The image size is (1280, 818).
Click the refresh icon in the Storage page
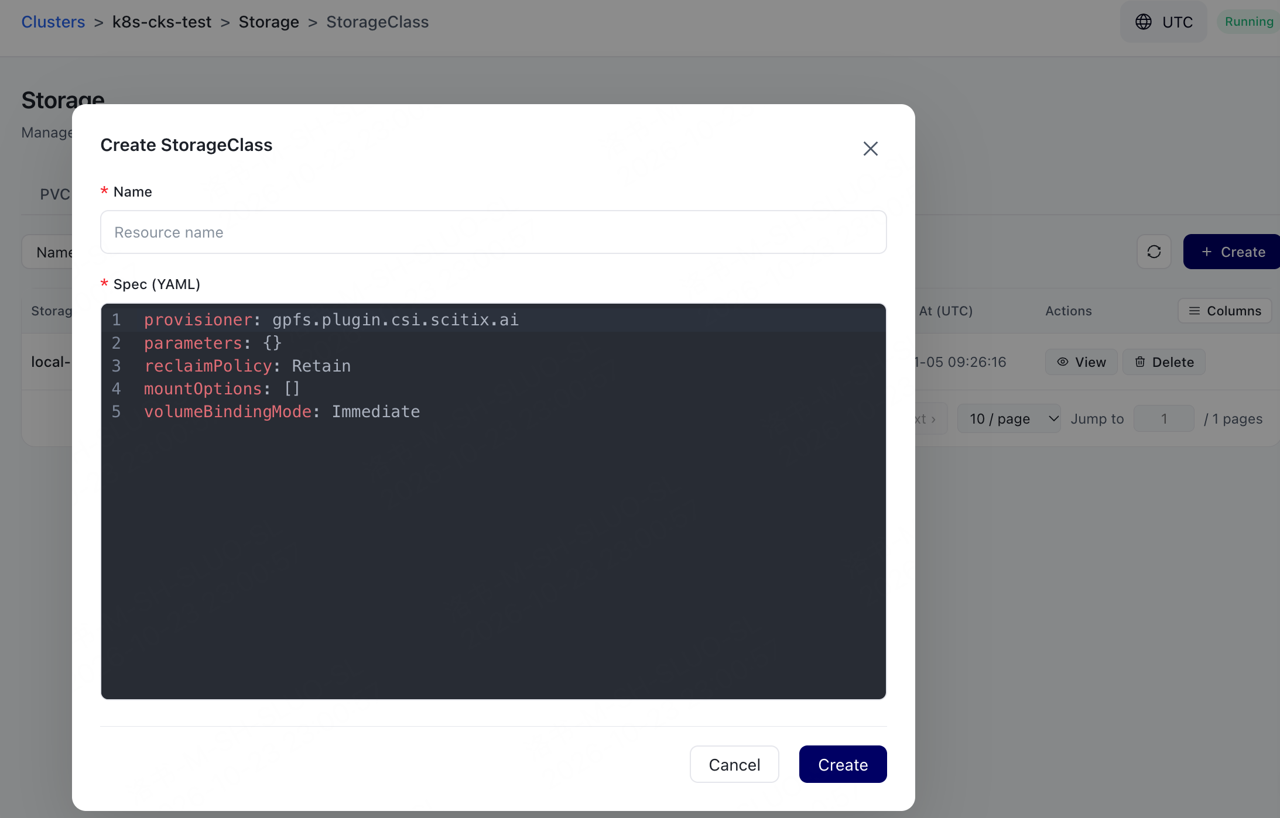[x=1154, y=252]
